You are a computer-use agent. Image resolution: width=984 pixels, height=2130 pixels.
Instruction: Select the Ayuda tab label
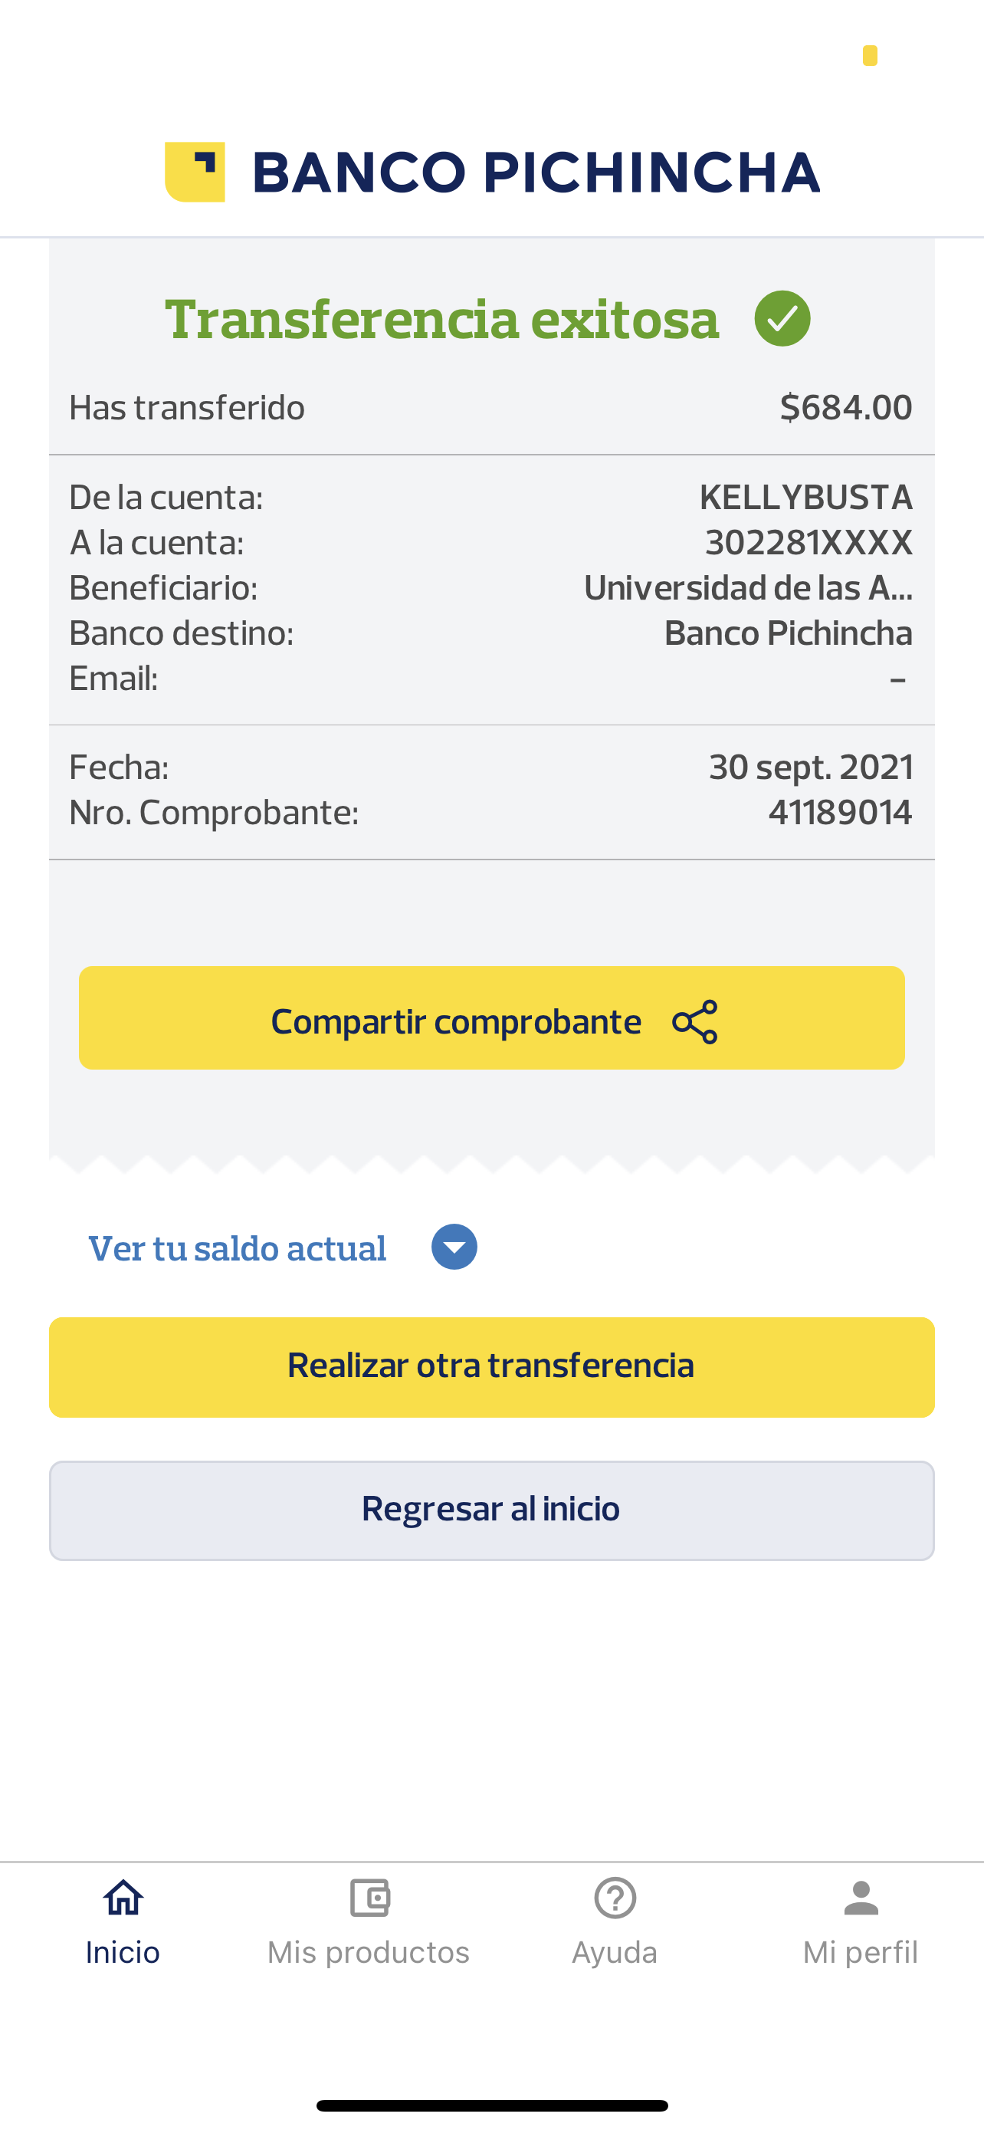click(x=615, y=1952)
